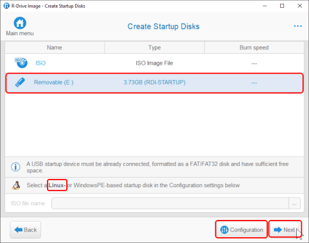Viewport: 309px width, 243px height.
Task: Minimize the R-Drive Image window
Action: click(x=265, y=6)
